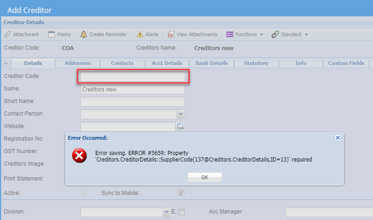Image resolution: width=373 pixels, height=220 pixels.
Task: Expand the Contact Person dropdown
Action: click(180, 114)
